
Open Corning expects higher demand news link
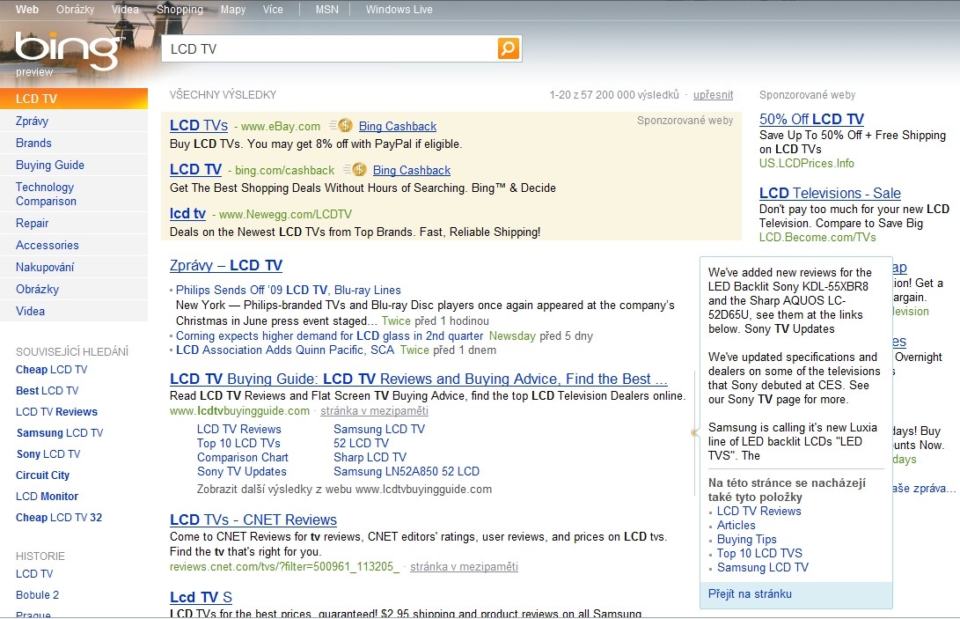(x=329, y=335)
